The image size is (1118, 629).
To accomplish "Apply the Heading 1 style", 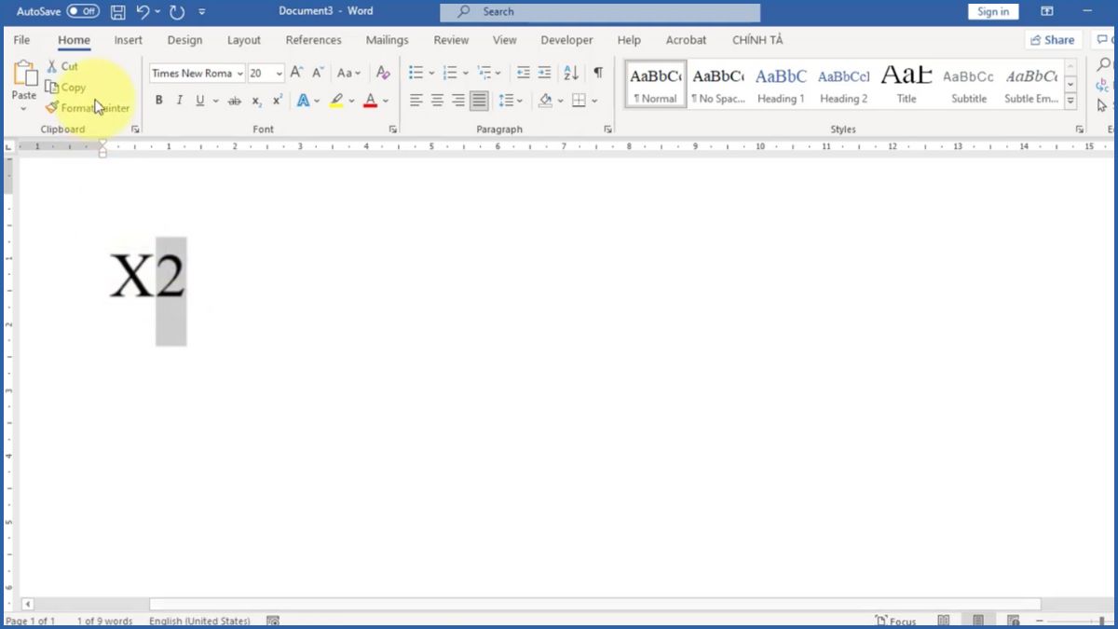I will [781, 84].
